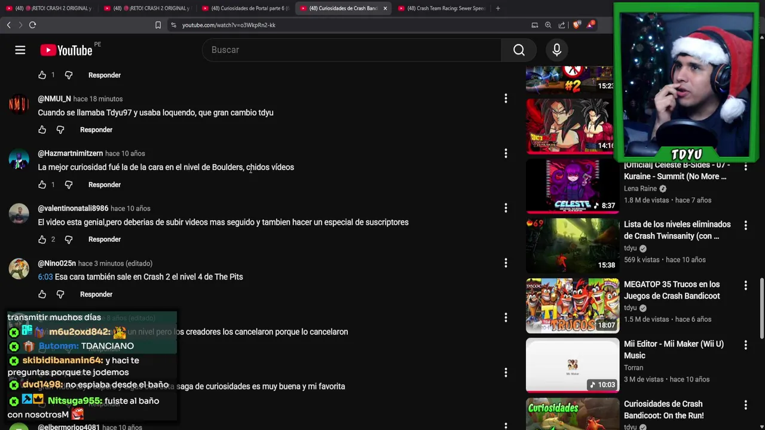Reply to the @Hazmartnimitzern comment

105,185
